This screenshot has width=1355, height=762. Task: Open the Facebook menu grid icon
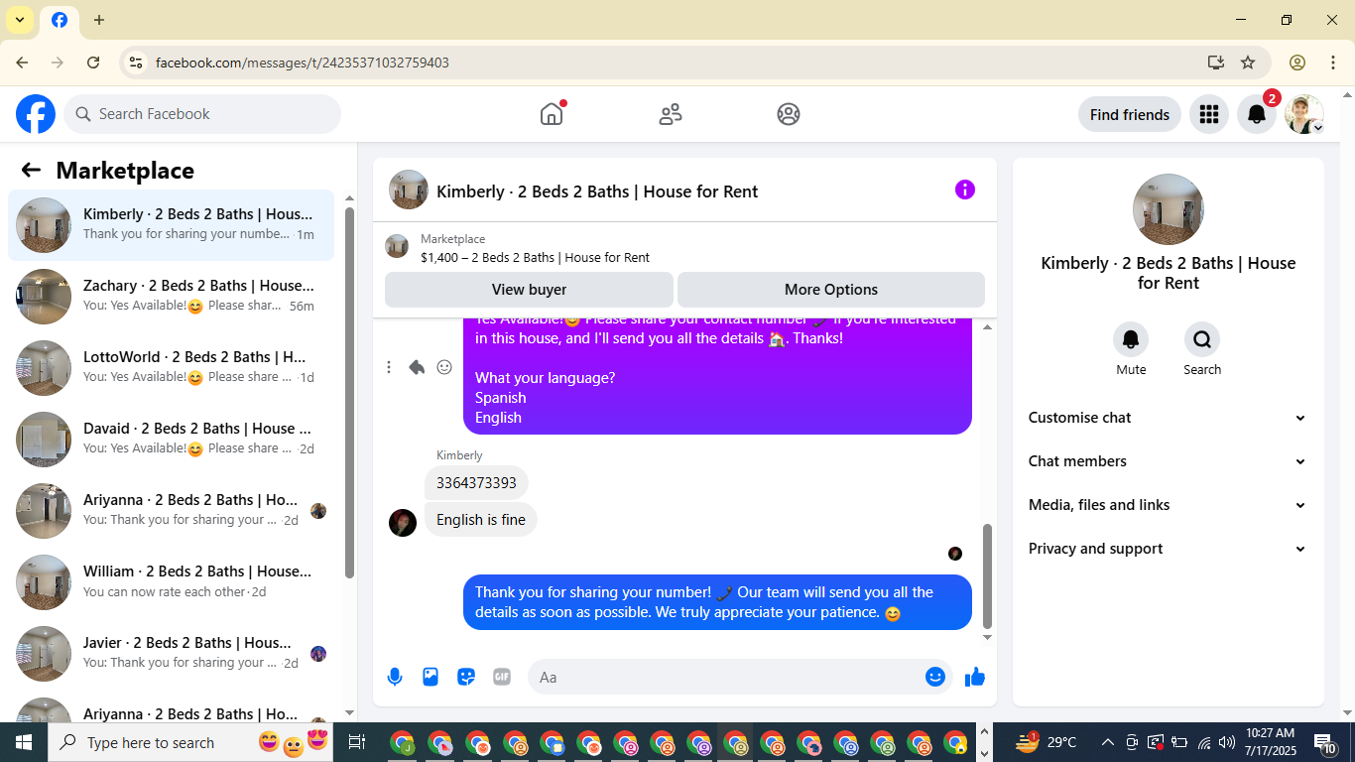click(1208, 114)
